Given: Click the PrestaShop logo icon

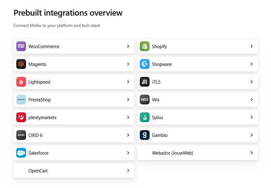Looking at the screenshot, I should click(x=21, y=100).
